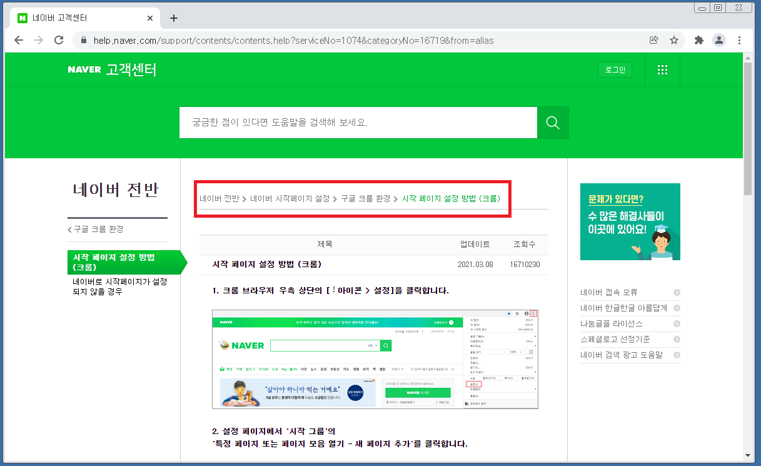This screenshot has width=761, height=466.
Task: Click 네이버 전반 breadcrumb link
Action: pos(219,198)
